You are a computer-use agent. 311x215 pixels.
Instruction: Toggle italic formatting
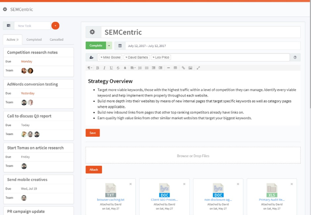coord(104,68)
